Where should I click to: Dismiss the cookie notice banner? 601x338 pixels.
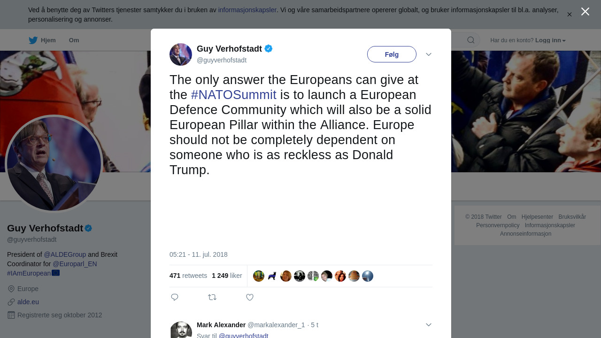570,15
